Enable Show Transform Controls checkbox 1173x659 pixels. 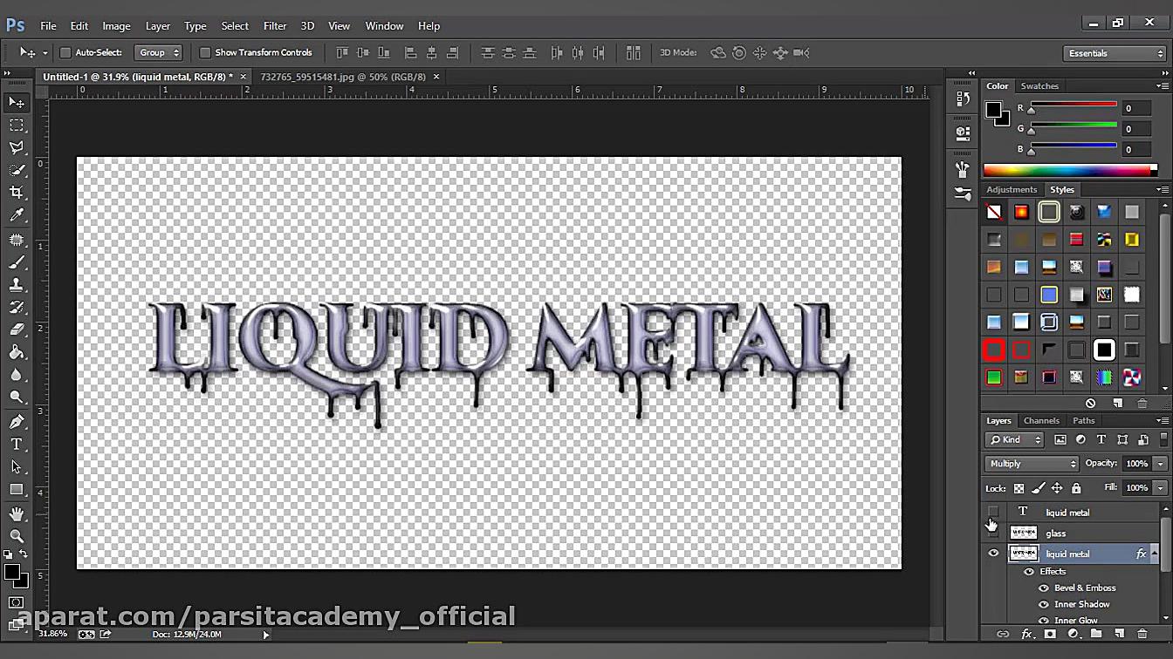[205, 52]
